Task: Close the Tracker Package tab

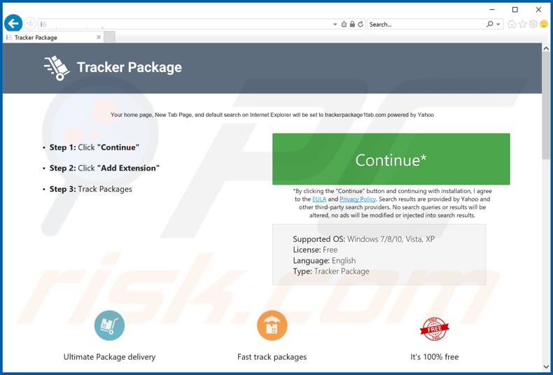Action: pyautogui.click(x=99, y=37)
